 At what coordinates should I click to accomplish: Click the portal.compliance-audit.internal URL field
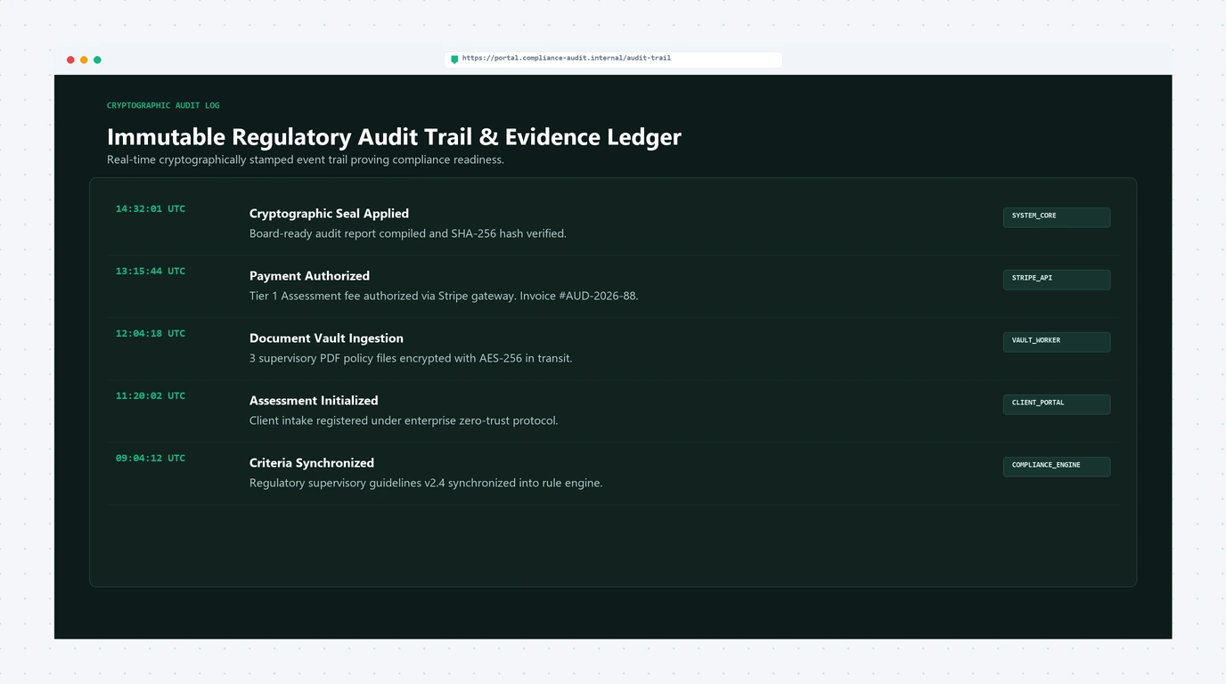613,59
